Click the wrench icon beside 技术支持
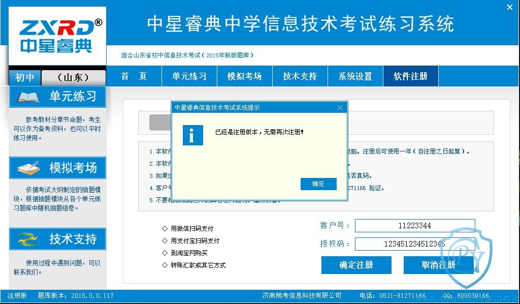The height and width of the screenshot is (304, 520). point(28,239)
